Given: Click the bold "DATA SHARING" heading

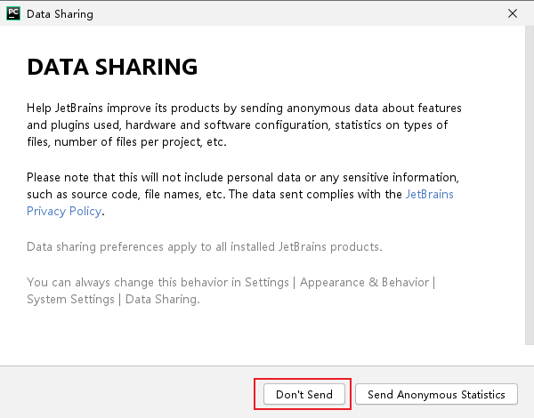Looking at the screenshot, I should pos(112,68).
